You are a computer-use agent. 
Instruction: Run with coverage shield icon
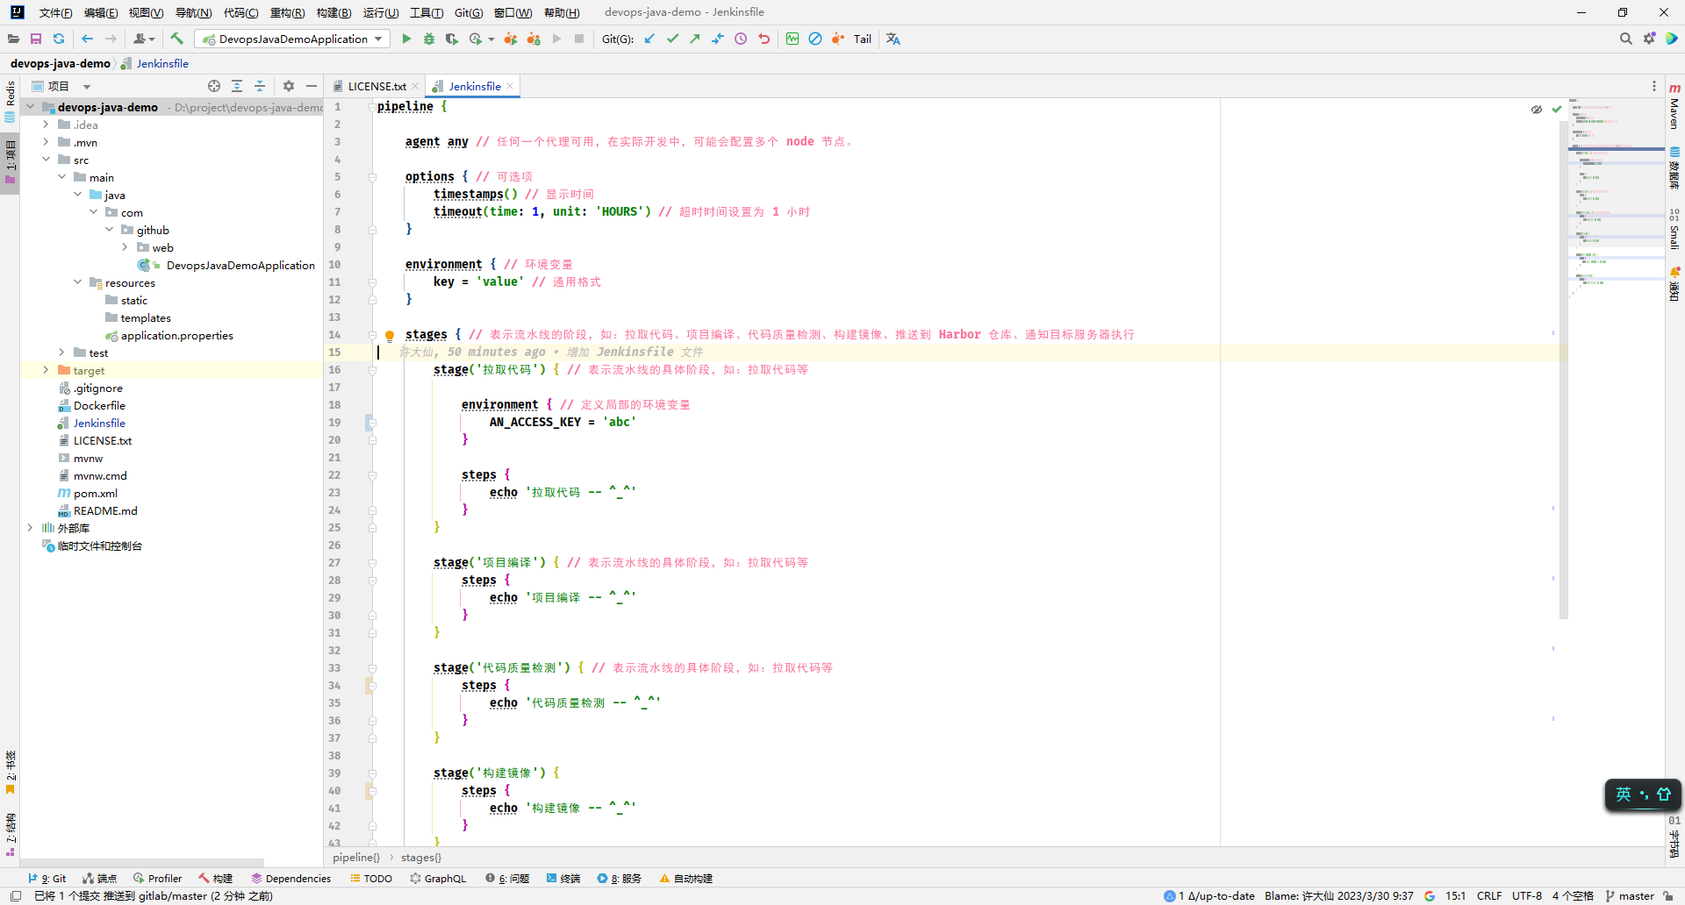(452, 39)
